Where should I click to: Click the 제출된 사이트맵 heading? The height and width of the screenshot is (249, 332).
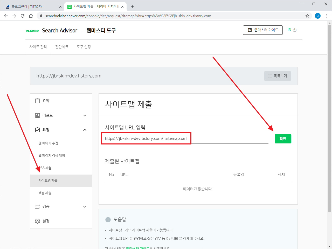click(x=122, y=161)
